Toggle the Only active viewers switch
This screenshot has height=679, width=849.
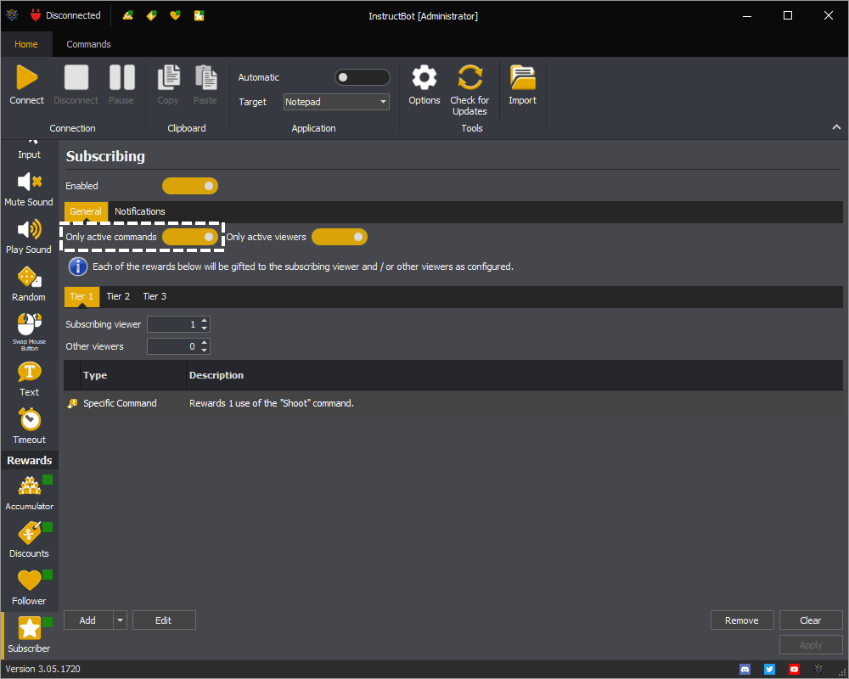coord(340,237)
